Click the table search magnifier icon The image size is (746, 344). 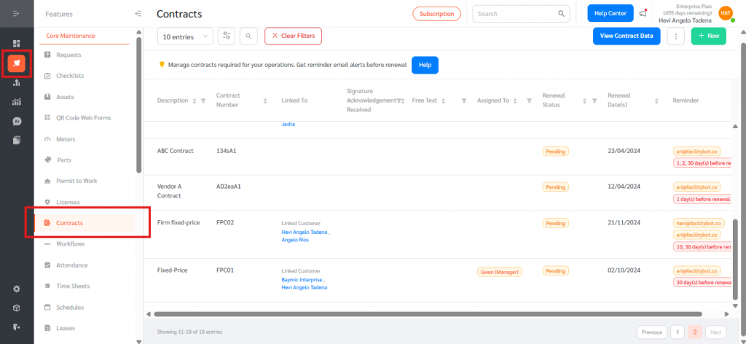[248, 36]
